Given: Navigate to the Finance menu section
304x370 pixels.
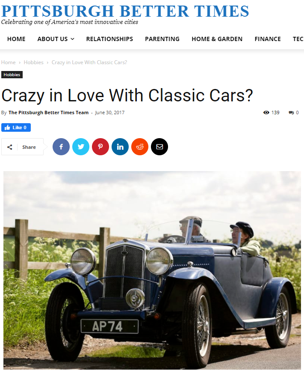Looking at the screenshot, I should pos(268,39).
